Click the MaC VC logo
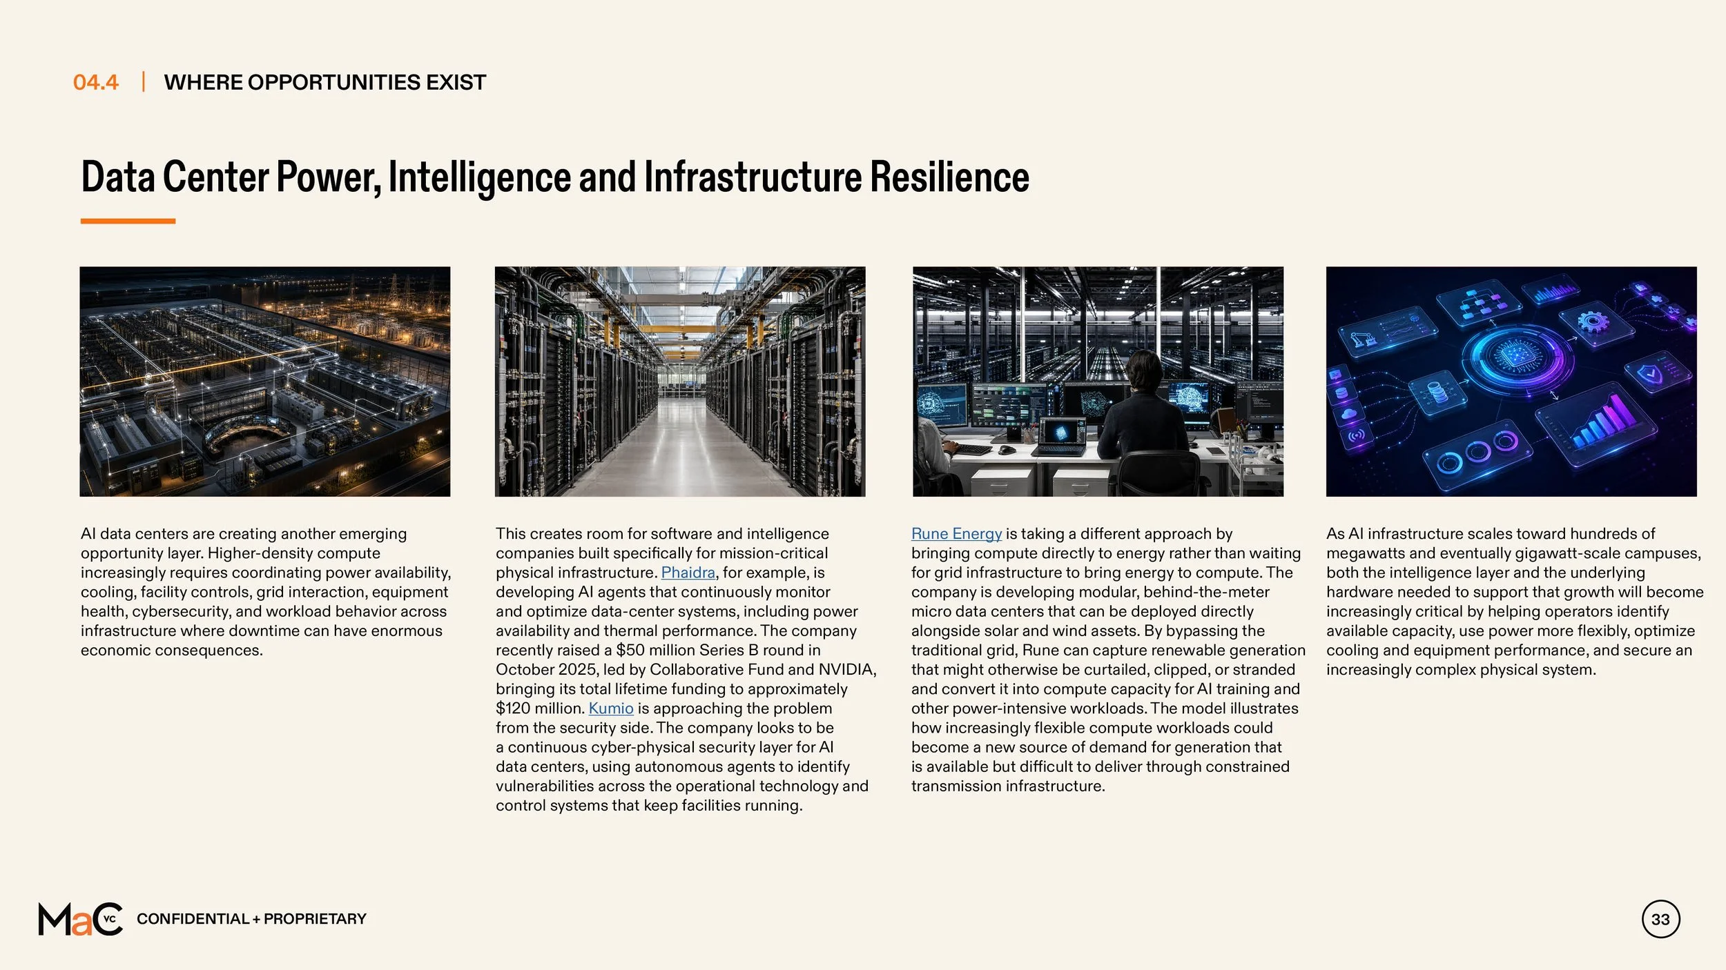This screenshot has width=1726, height=970. coord(80,919)
